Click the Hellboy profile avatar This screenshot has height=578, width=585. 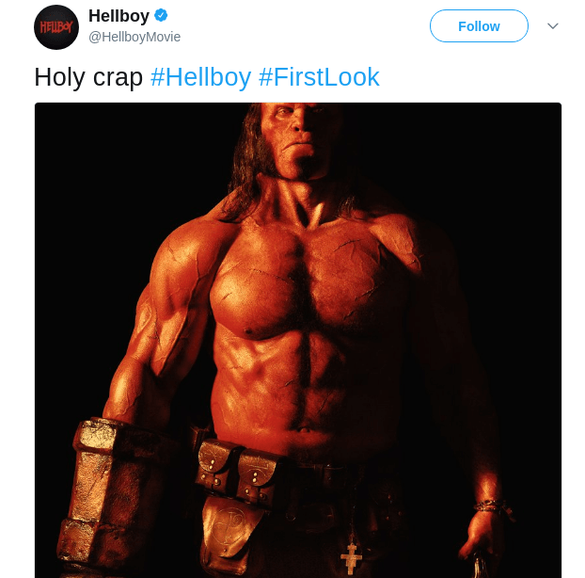click(56, 26)
